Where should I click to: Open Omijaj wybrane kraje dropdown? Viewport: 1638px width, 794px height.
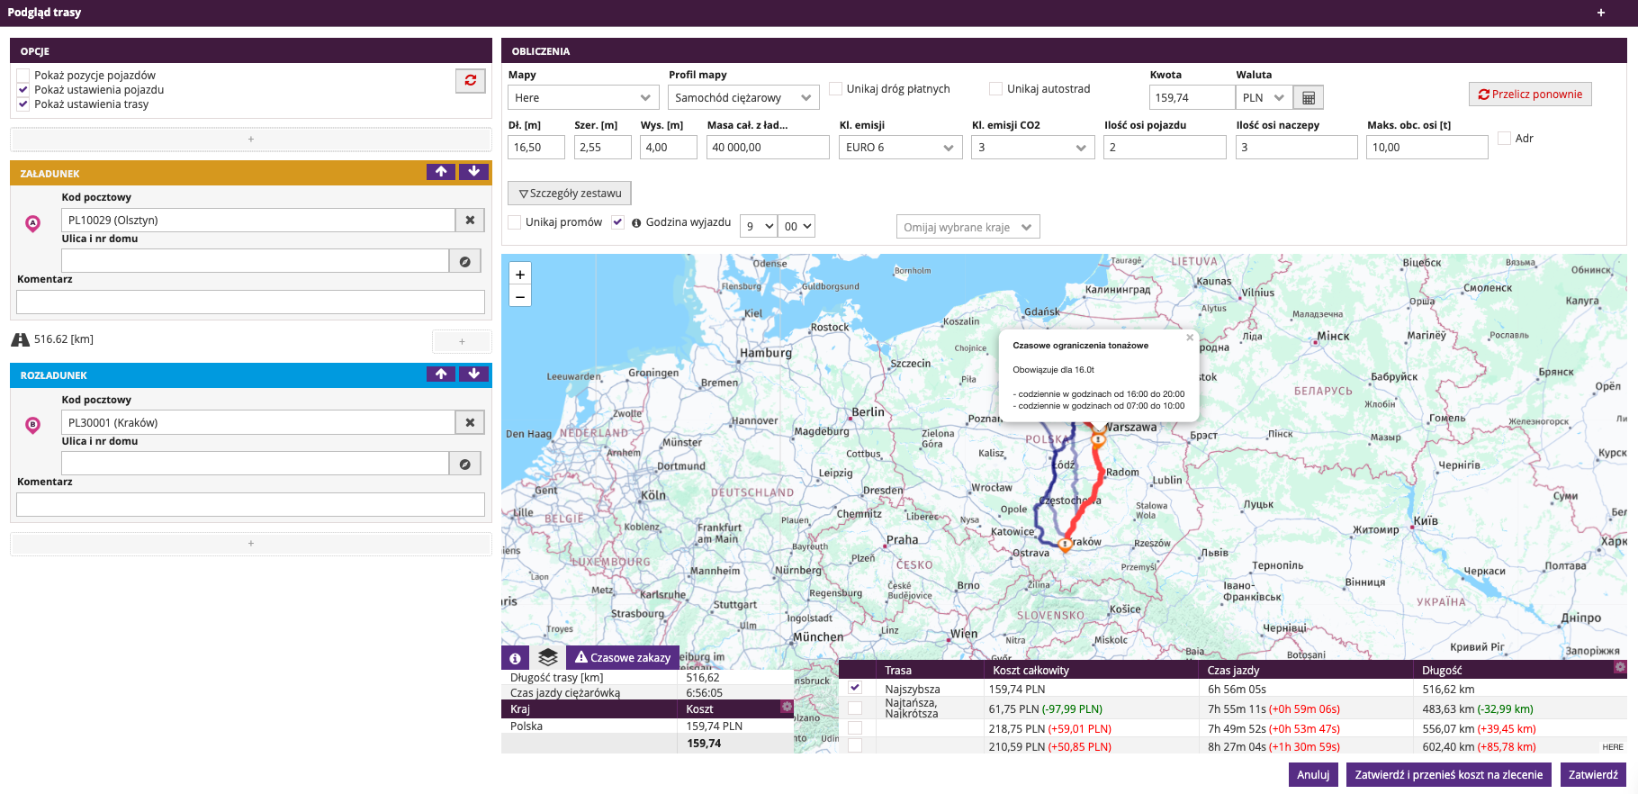pos(968,227)
